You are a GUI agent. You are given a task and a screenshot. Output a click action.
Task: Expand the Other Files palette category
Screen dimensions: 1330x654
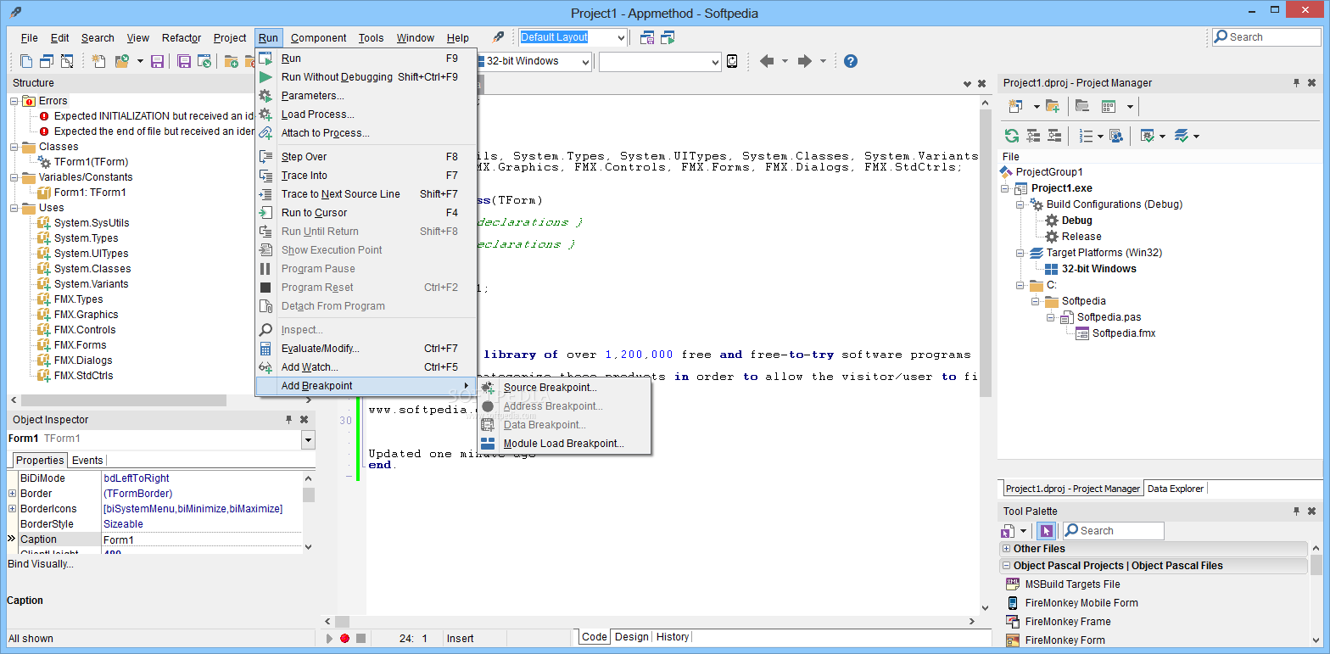click(x=1006, y=549)
